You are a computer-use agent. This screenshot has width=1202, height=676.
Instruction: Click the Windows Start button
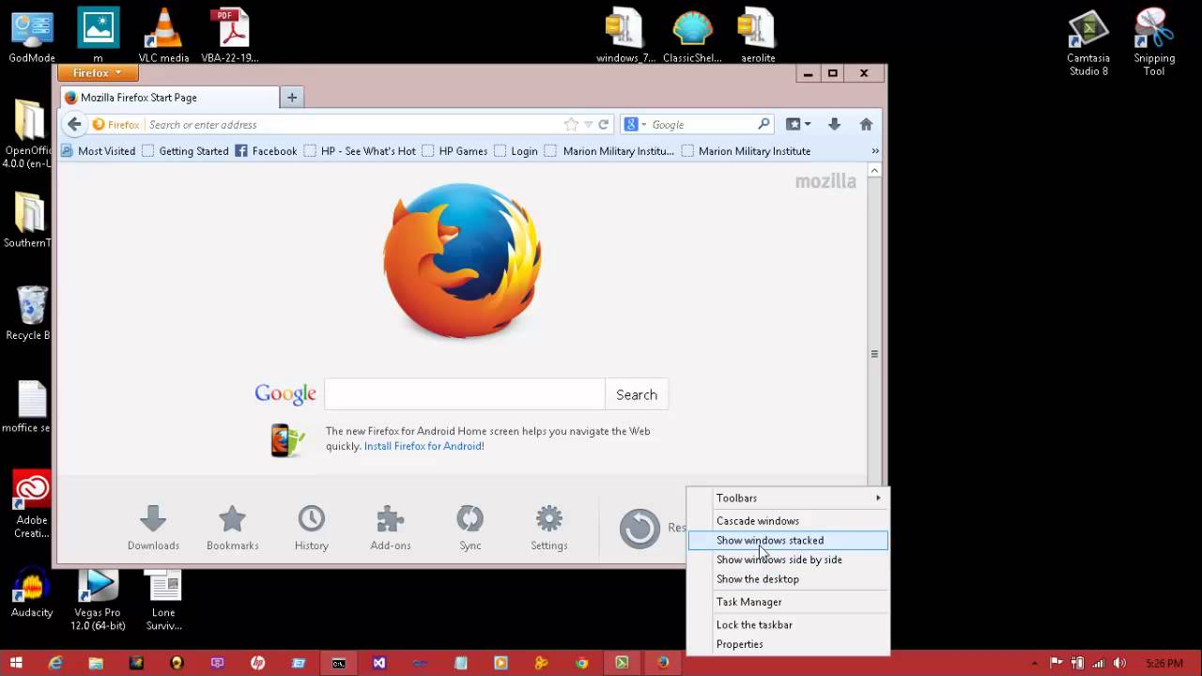pyautogui.click(x=16, y=663)
